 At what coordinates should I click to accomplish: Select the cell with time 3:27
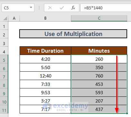point(45,101)
